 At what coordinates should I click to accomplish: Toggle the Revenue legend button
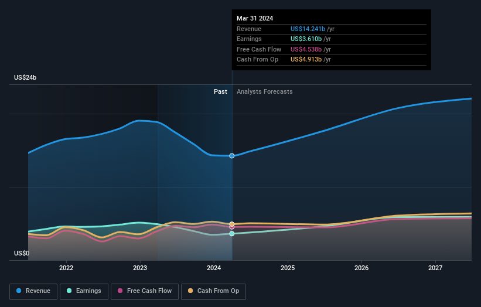[33, 291]
